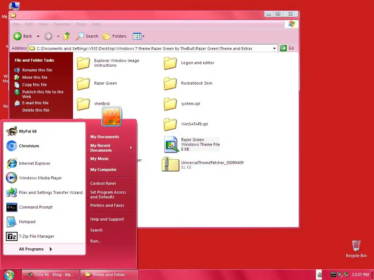Expand the Back history dropdown arrow
The height and width of the screenshot is (280, 374).
pyautogui.click(x=38, y=36)
